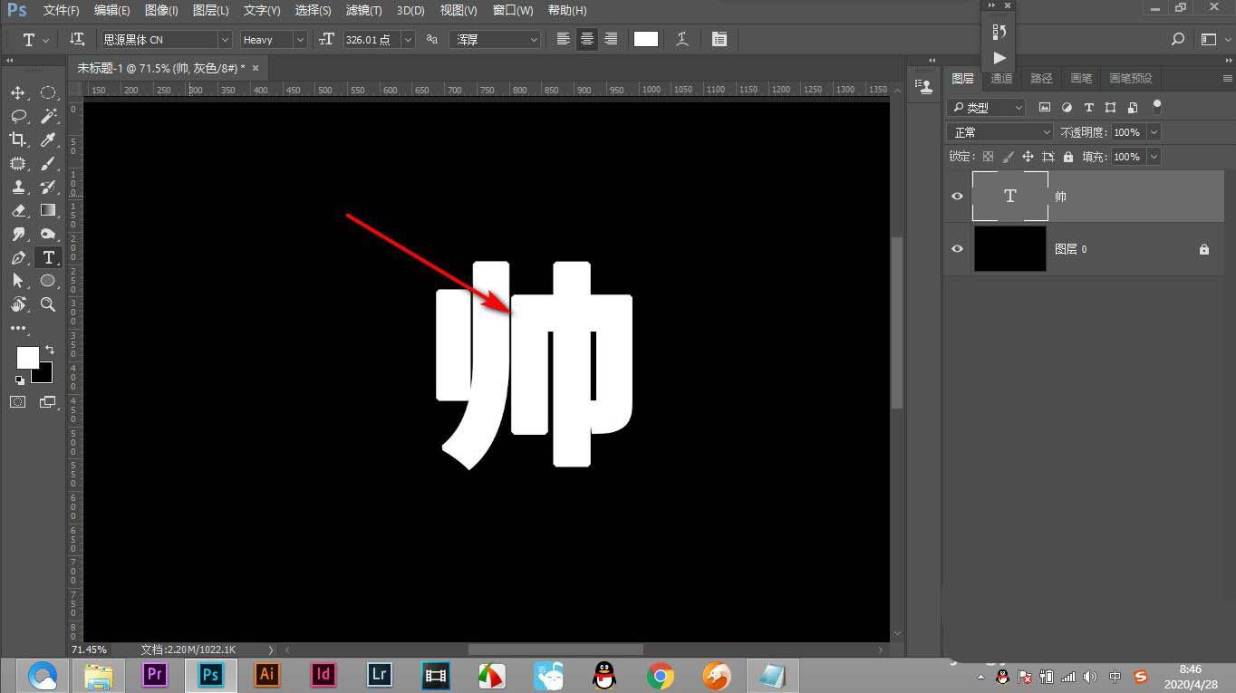Select the Rotate View hand tool
This screenshot has width=1236, height=693.
click(x=18, y=304)
